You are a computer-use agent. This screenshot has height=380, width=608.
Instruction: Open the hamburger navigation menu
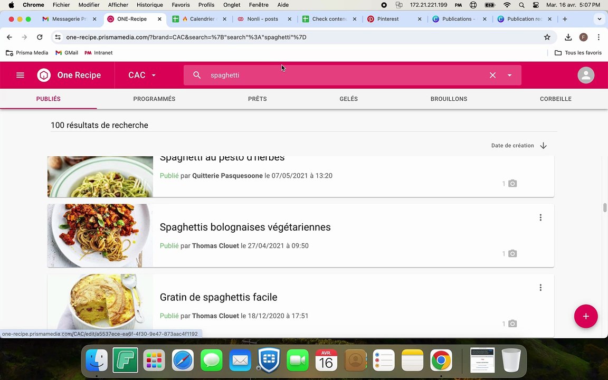[20, 75]
